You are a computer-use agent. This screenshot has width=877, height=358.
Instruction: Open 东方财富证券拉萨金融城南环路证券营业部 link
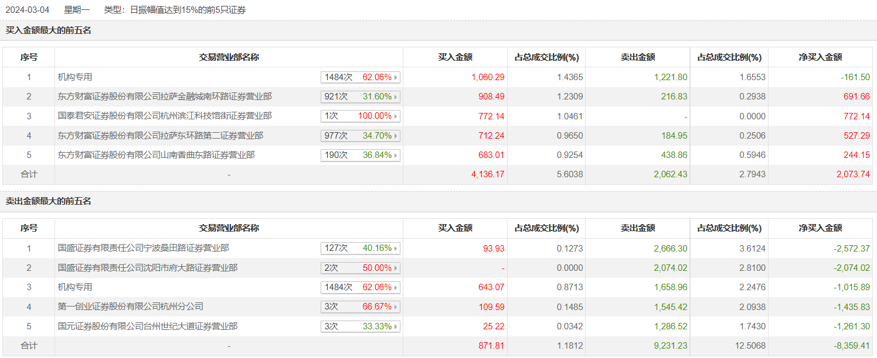click(x=165, y=97)
